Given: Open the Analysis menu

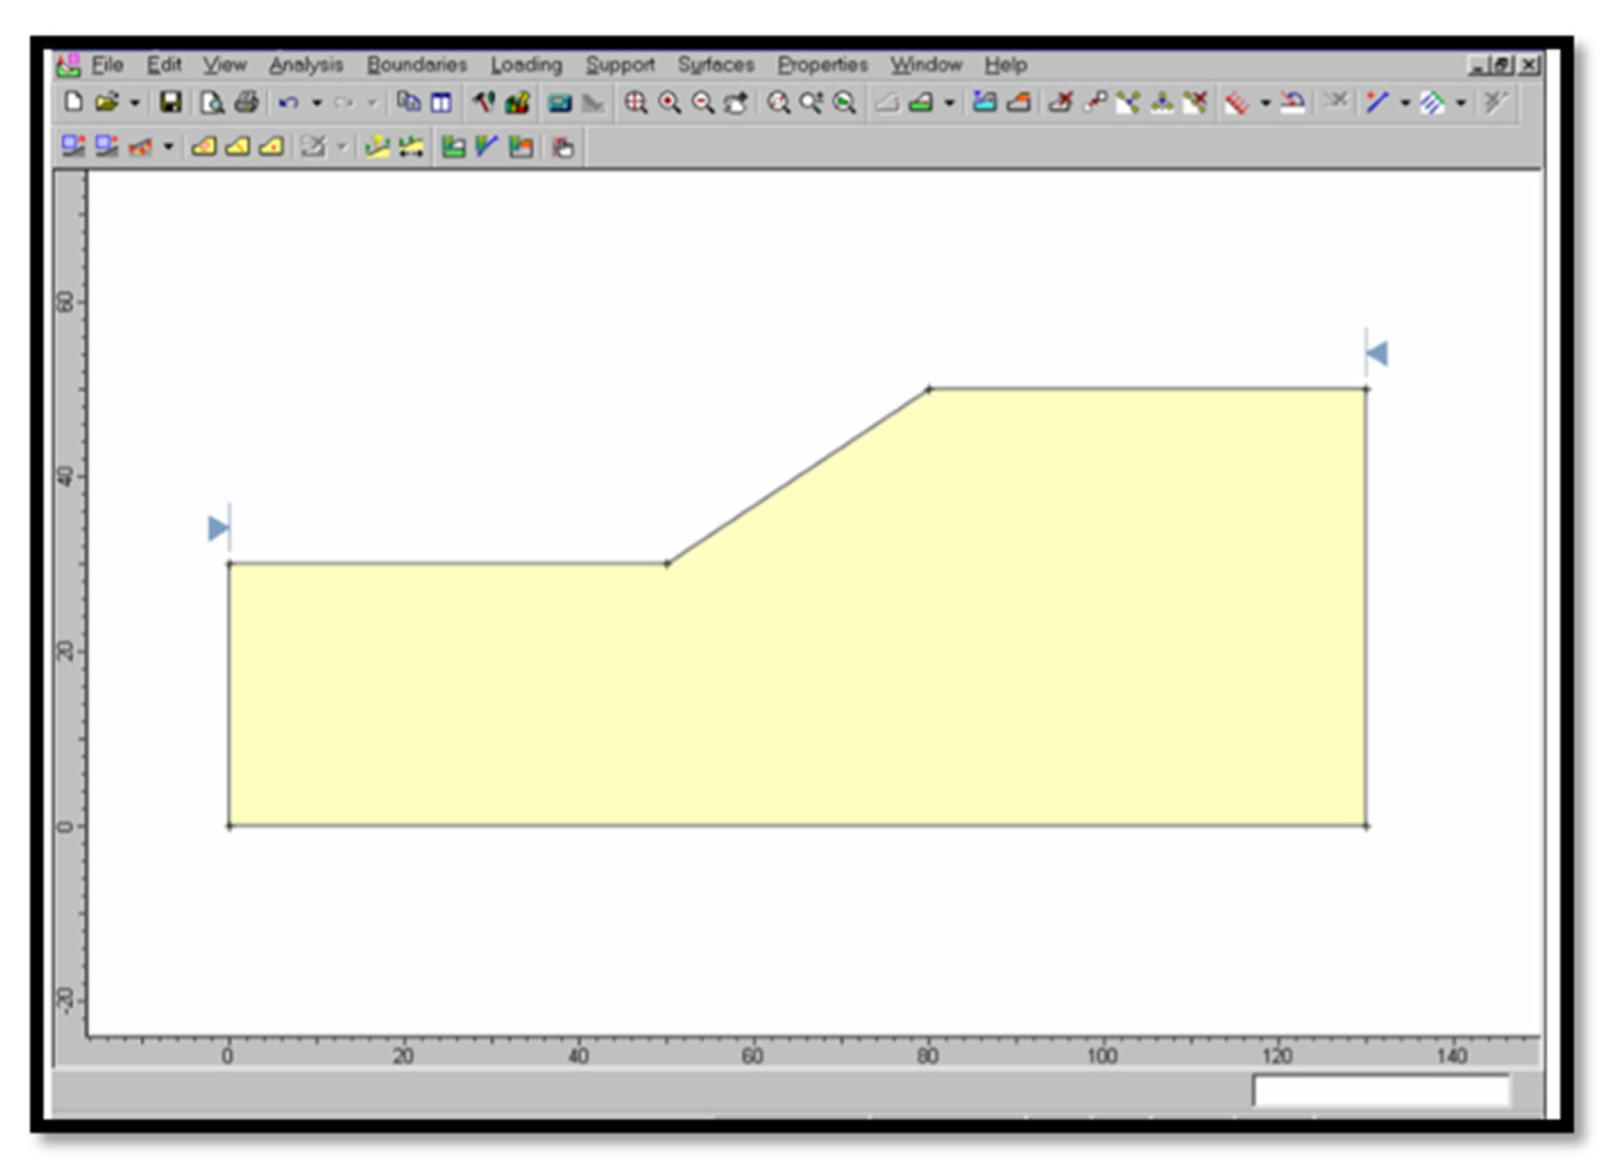Looking at the screenshot, I should (306, 65).
